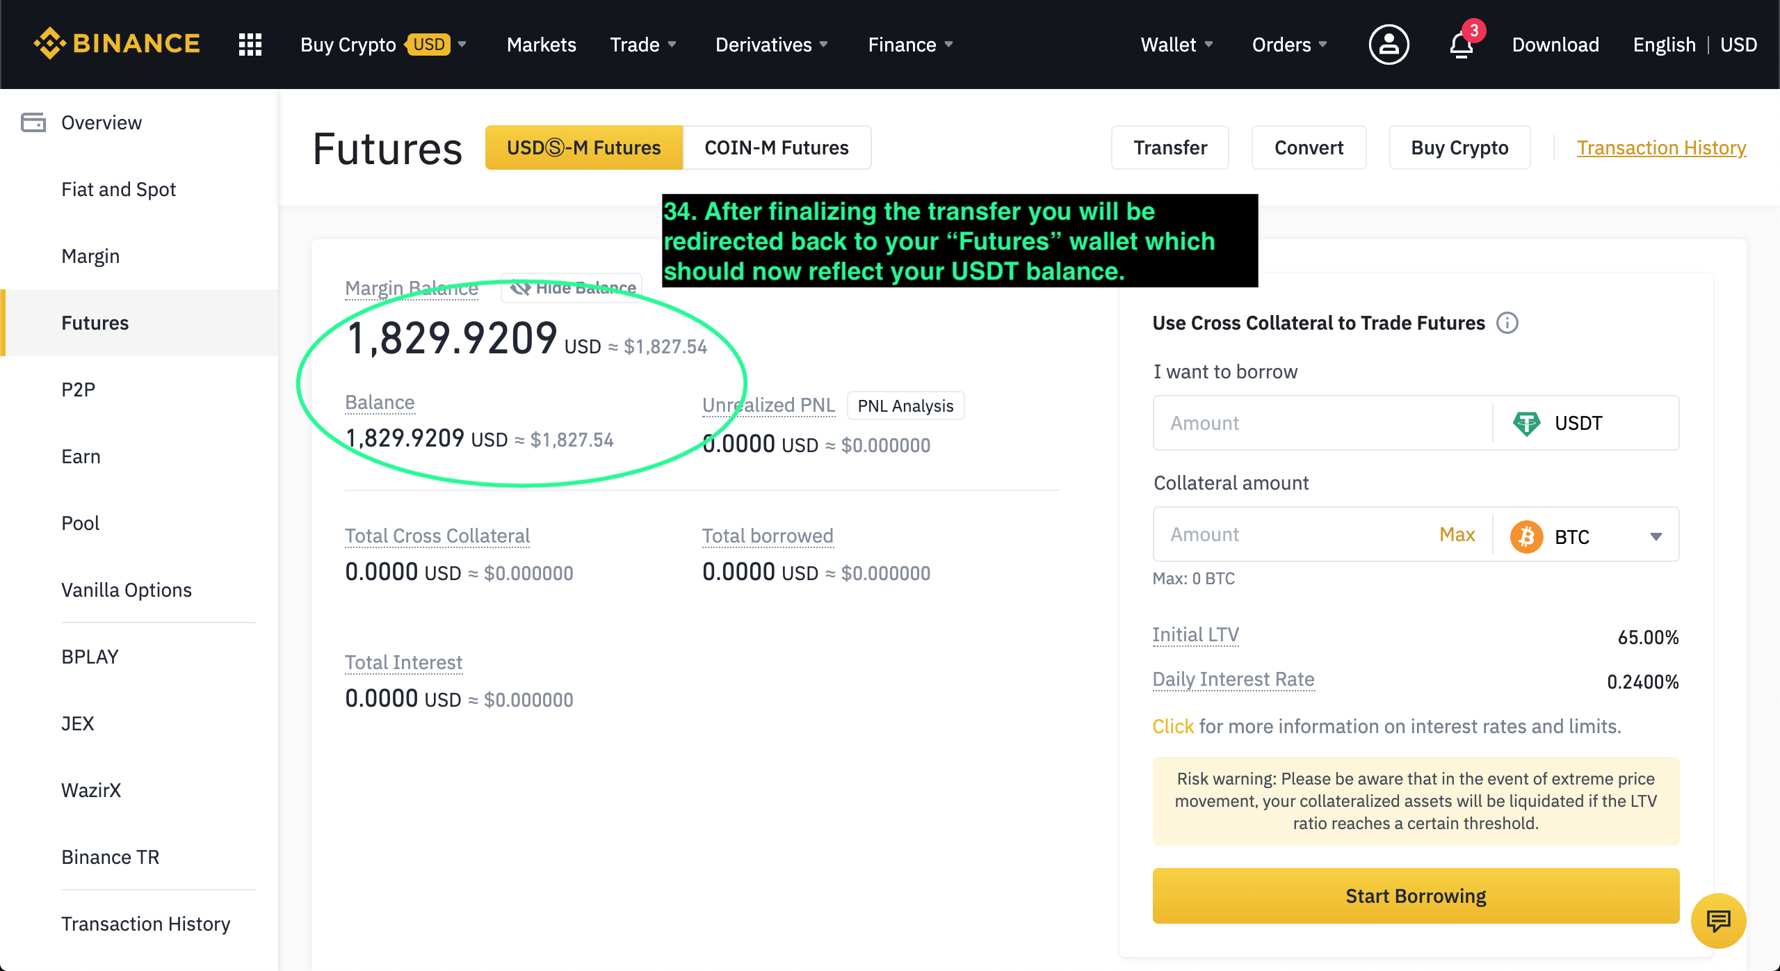This screenshot has width=1780, height=971.
Task: Open the apps grid menu icon
Action: click(250, 45)
